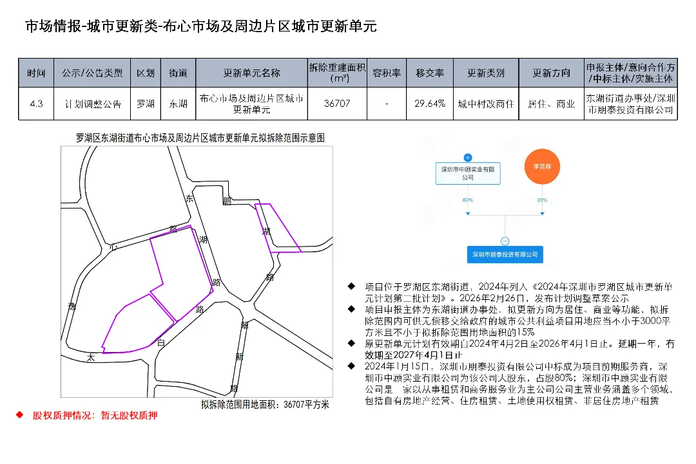696x464 pixels.
Task: Click the paragraph starting 项目位于罗湖区东湖街道
Action: pyautogui.click(x=518, y=292)
